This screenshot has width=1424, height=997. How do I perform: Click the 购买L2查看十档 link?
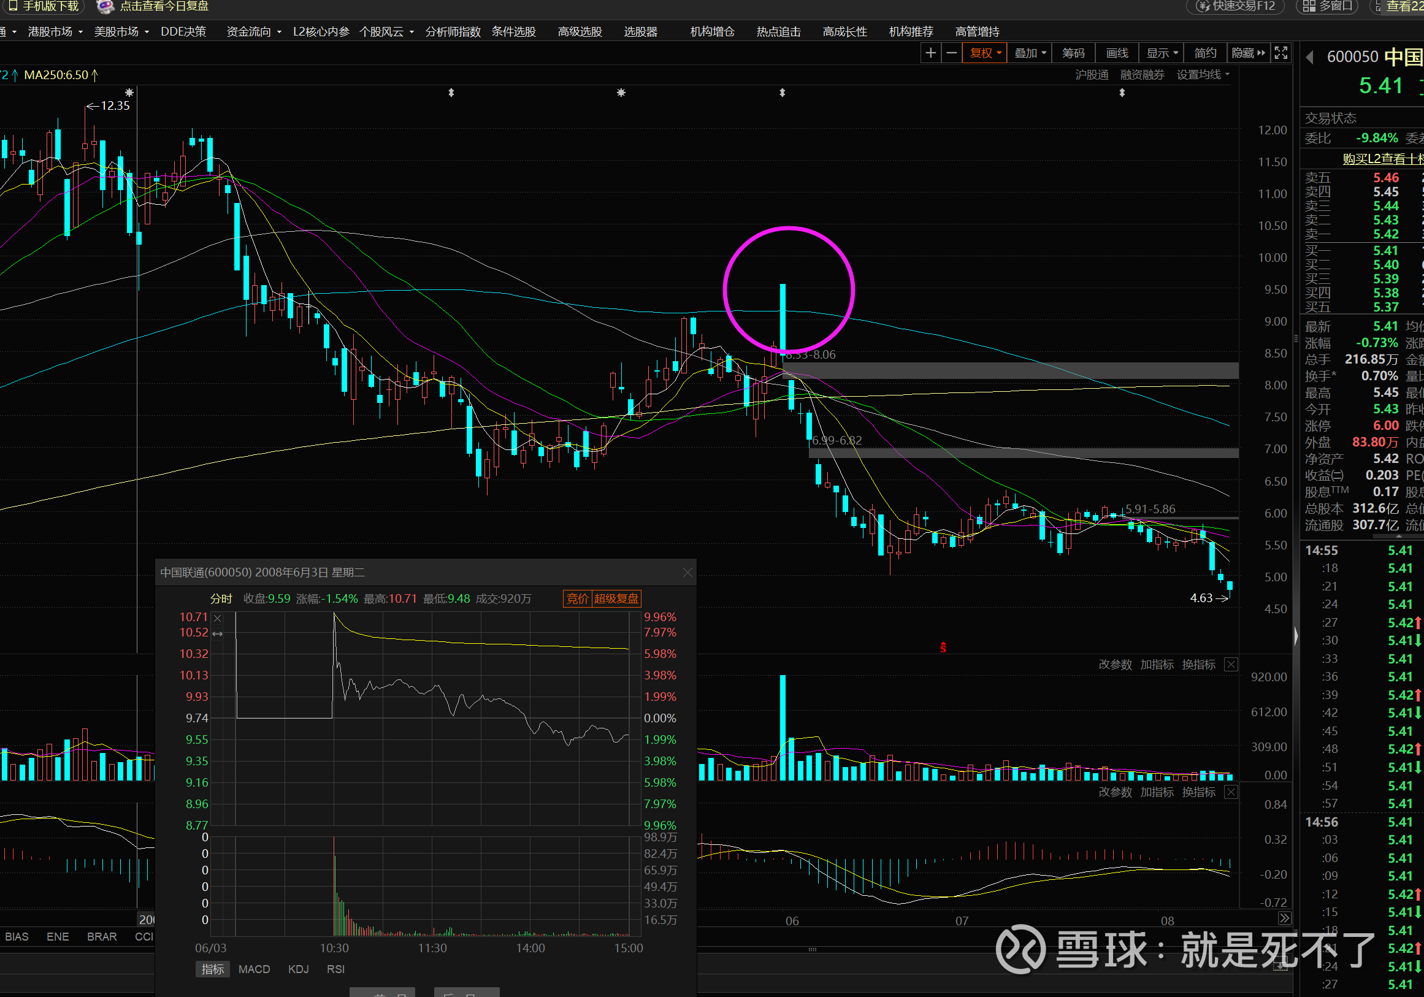pyautogui.click(x=1382, y=159)
